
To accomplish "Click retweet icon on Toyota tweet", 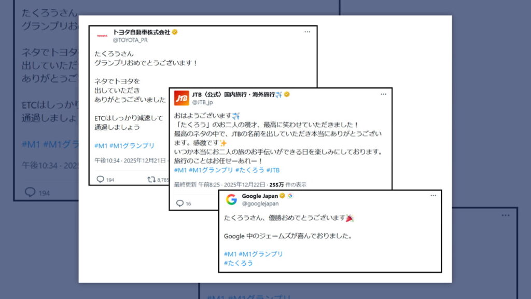I will pyautogui.click(x=151, y=179).
